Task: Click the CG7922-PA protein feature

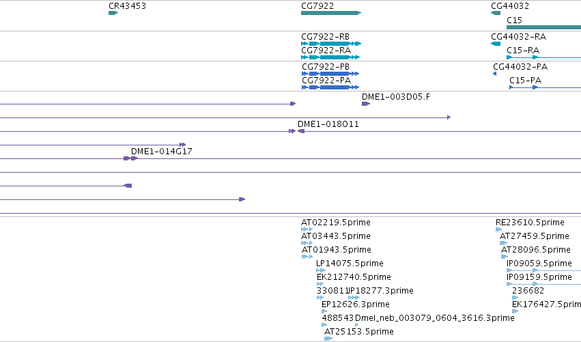Action: point(330,87)
